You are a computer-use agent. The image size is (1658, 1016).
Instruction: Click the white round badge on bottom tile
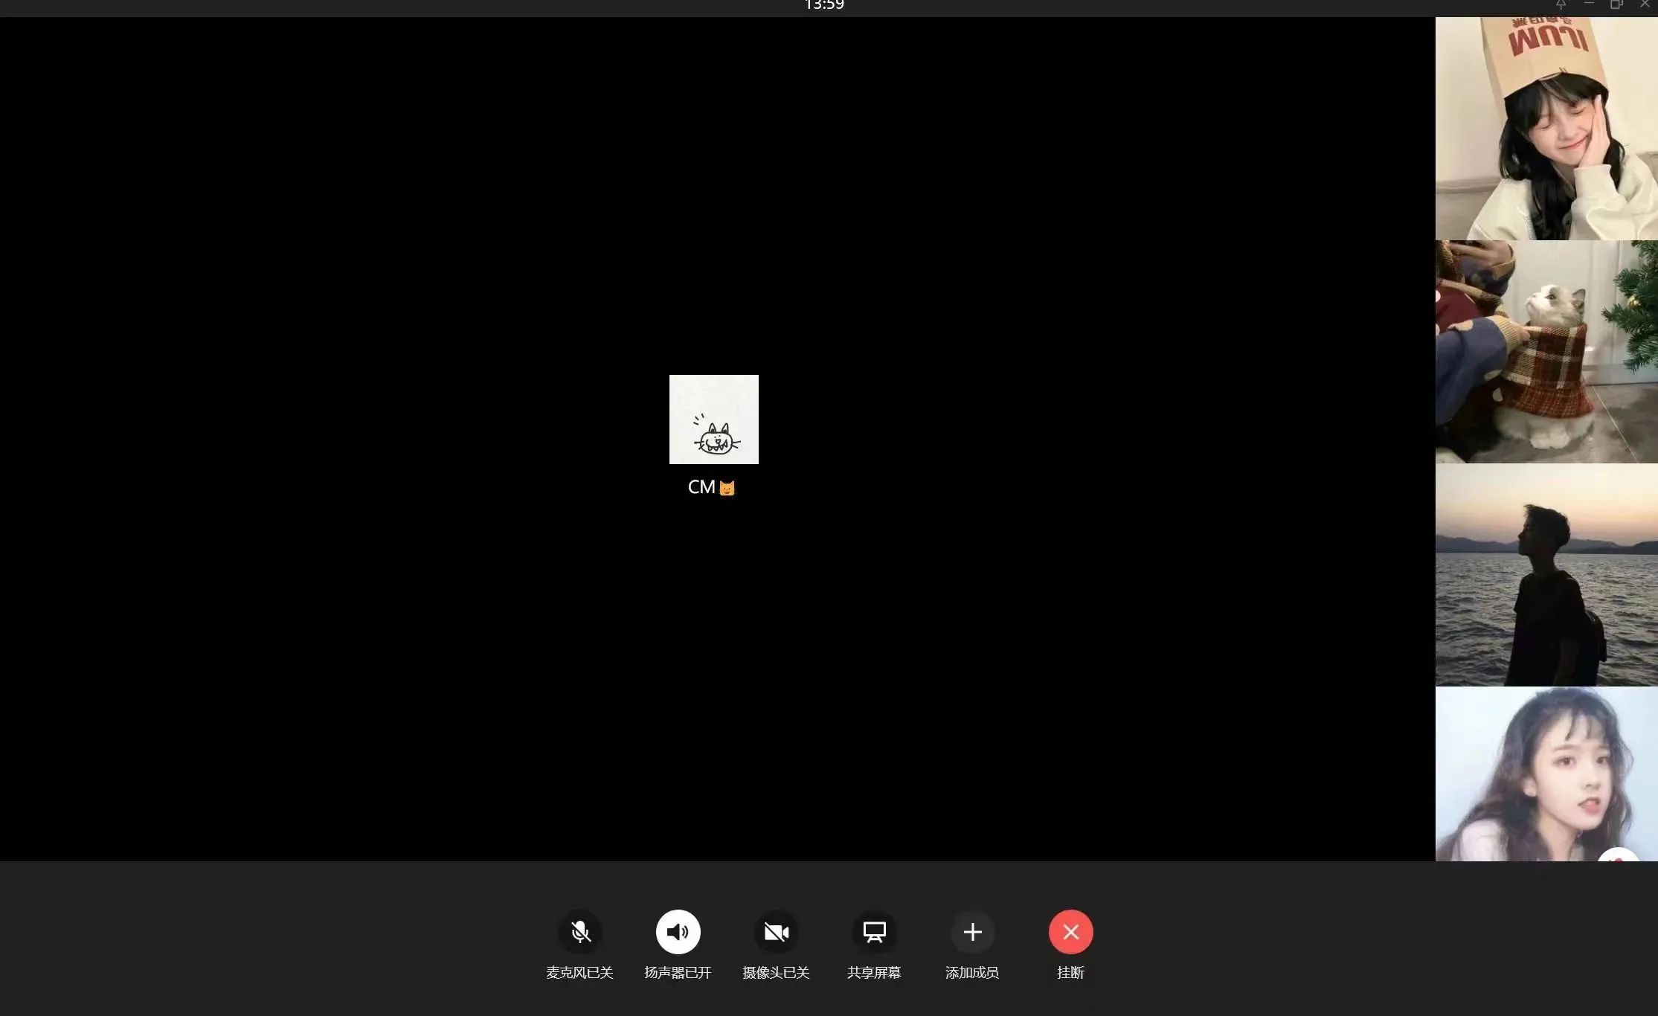1619,855
